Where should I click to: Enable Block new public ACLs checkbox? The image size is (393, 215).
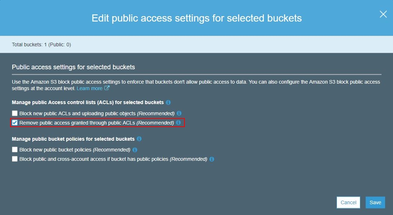[15, 113]
